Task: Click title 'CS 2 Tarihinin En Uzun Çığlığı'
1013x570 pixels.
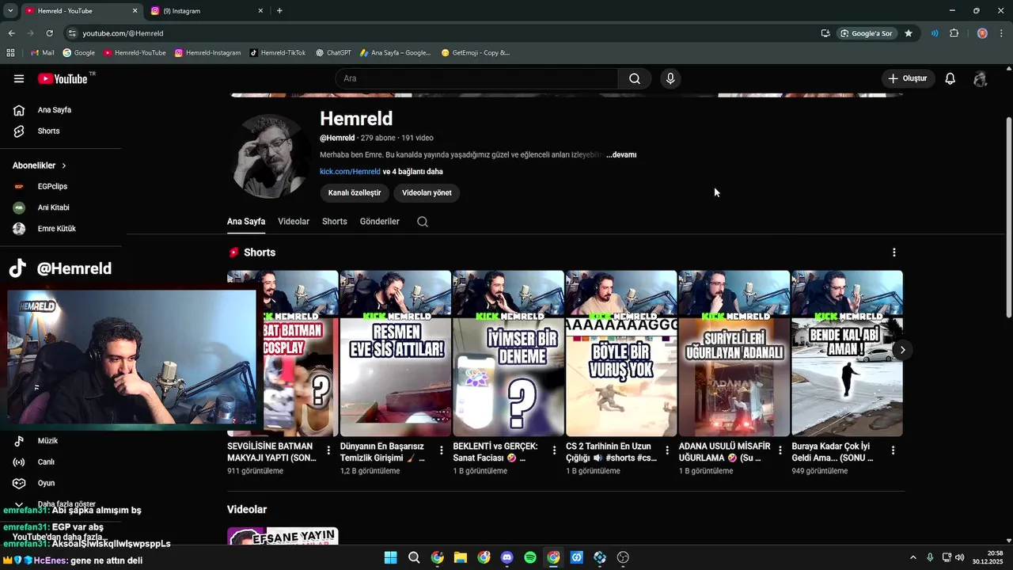Action: 611,452
